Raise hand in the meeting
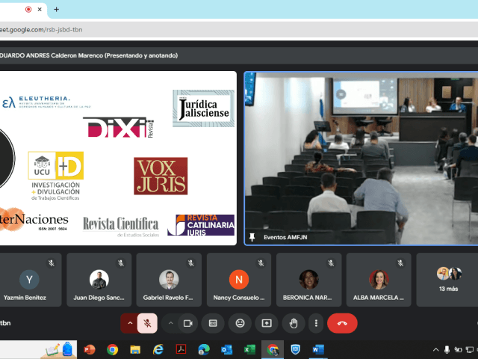 (294, 323)
